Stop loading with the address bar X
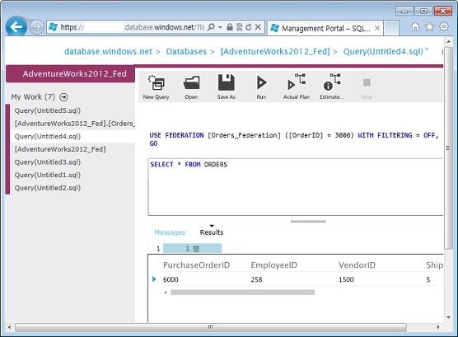 pyautogui.click(x=258, y=27)
